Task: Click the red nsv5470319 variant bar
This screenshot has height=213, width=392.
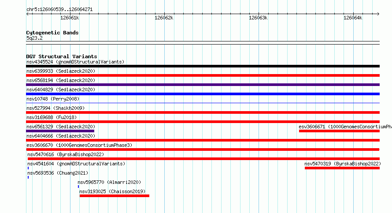Action: click(342, 168)
